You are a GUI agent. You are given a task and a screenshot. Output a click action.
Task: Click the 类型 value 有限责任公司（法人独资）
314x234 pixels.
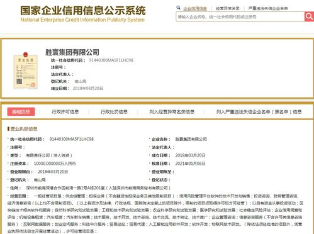49,155
